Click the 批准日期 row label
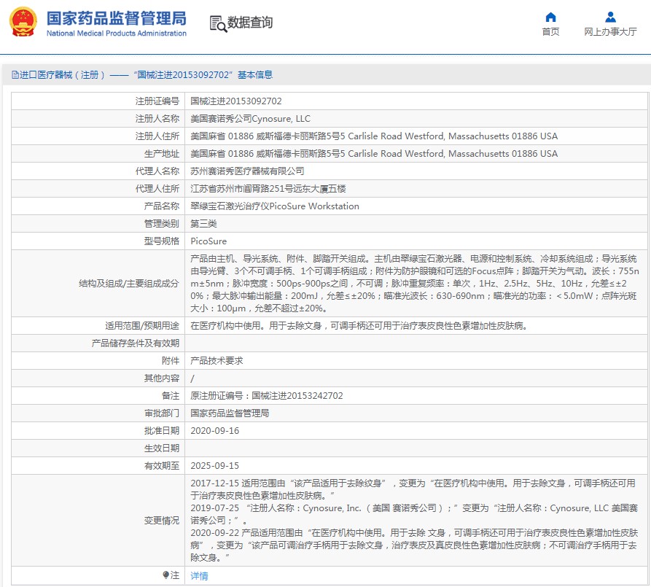This screenshot has height=587, width=651. (162, 431)
